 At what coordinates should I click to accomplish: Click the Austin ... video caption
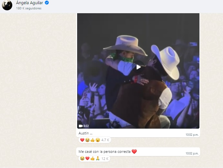tap(86, 133)
